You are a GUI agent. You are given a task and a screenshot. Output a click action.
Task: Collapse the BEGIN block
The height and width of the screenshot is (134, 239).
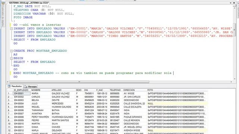click(12, 58)
